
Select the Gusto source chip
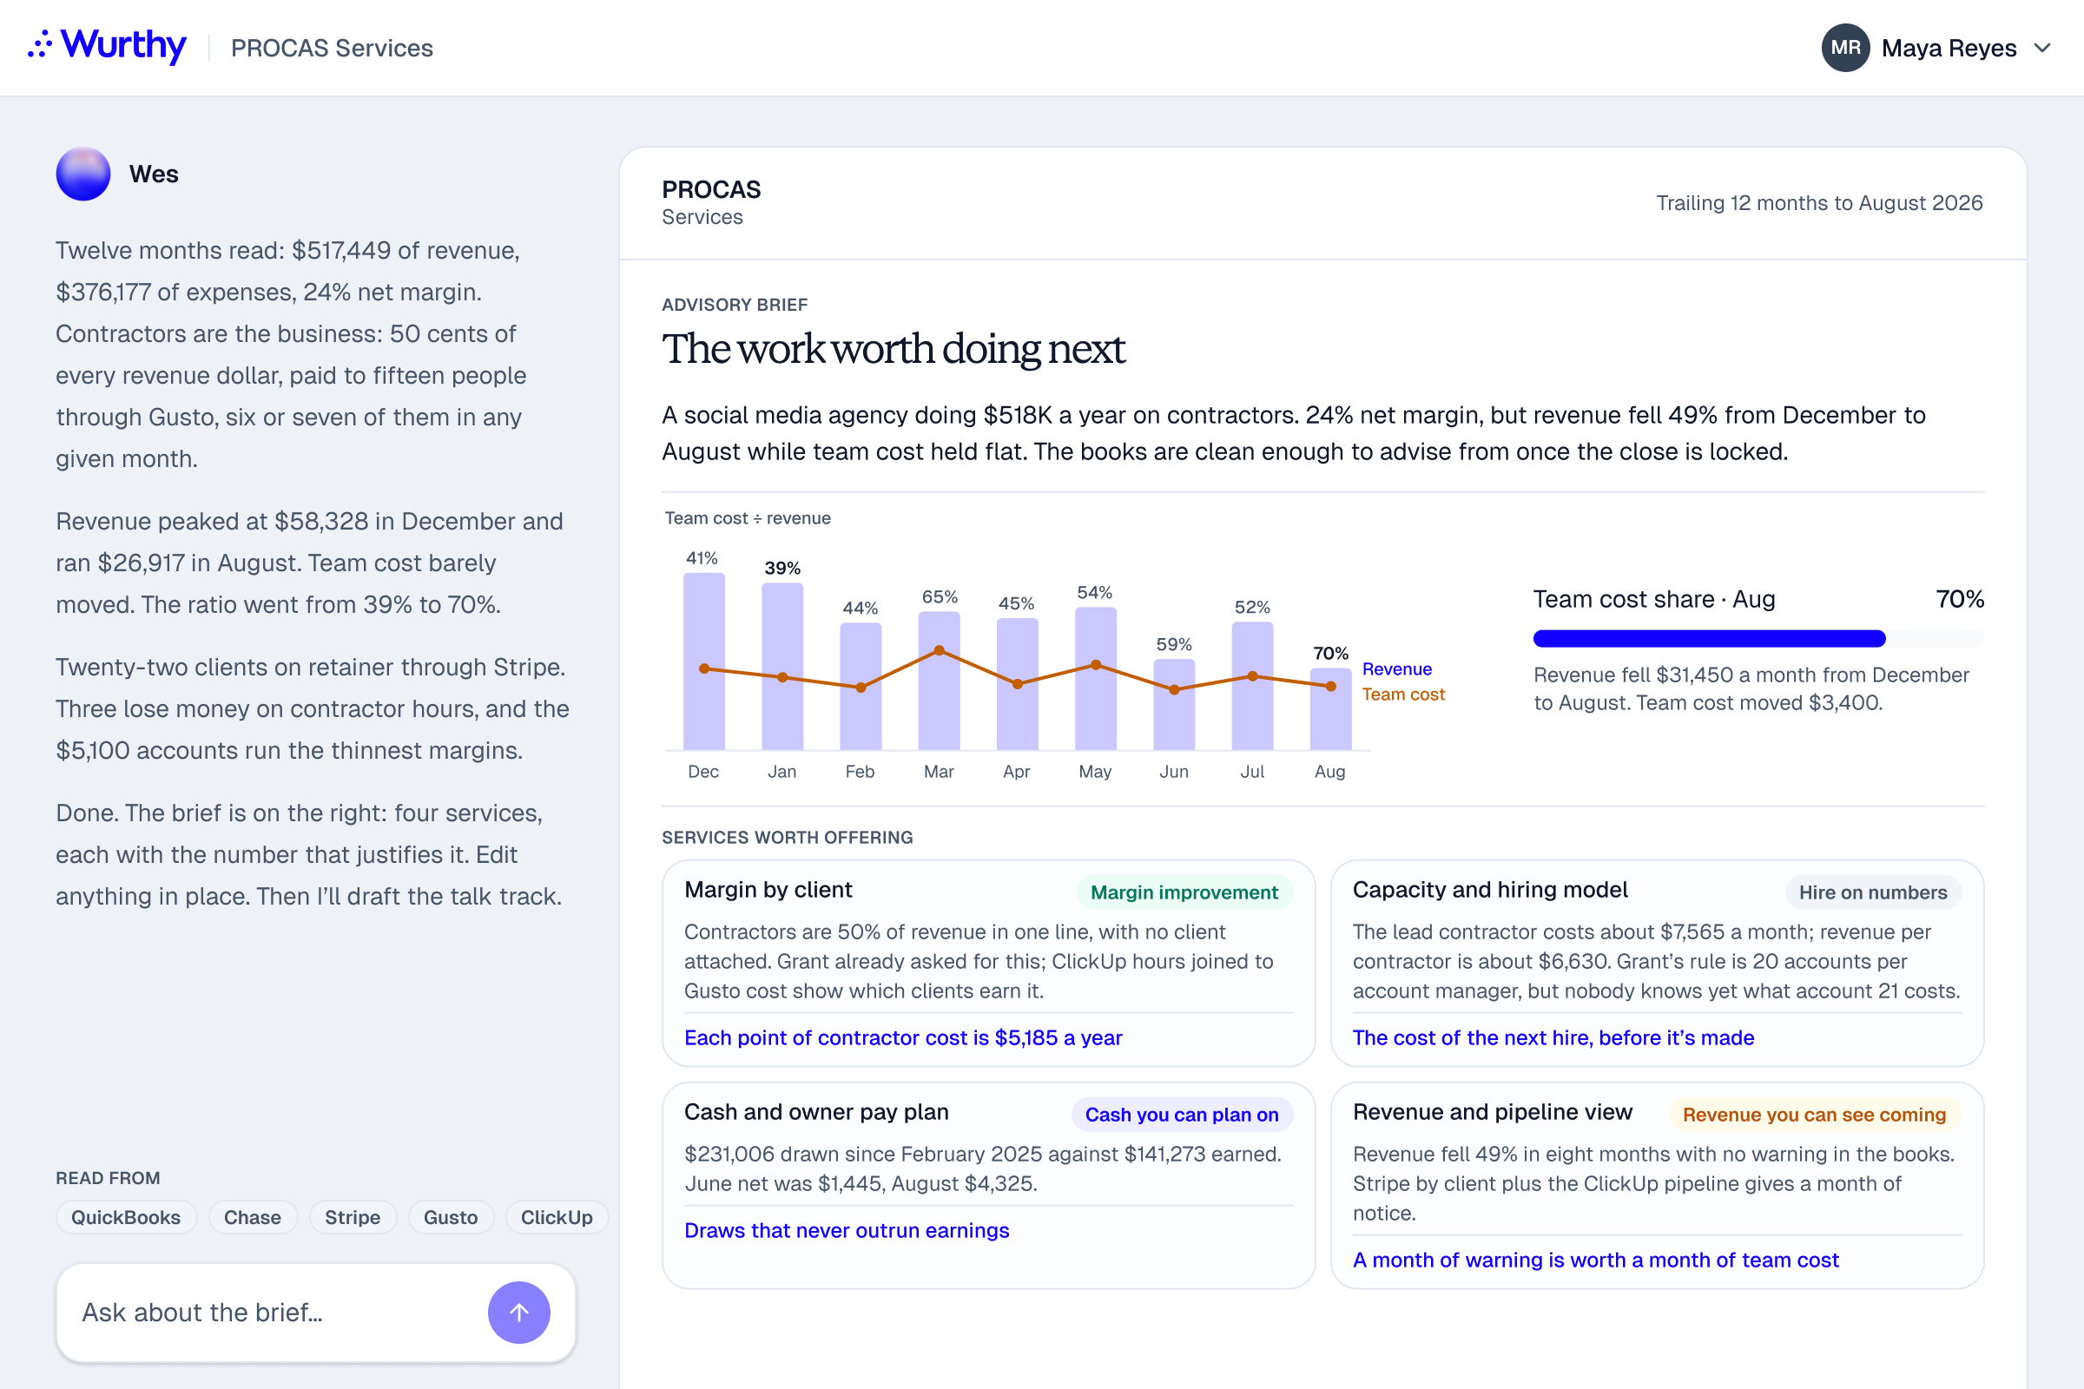pos(450,1217)
